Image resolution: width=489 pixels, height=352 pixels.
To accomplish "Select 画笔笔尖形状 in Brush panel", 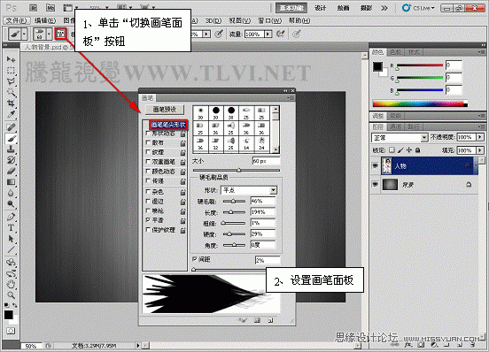I will 168,125.
